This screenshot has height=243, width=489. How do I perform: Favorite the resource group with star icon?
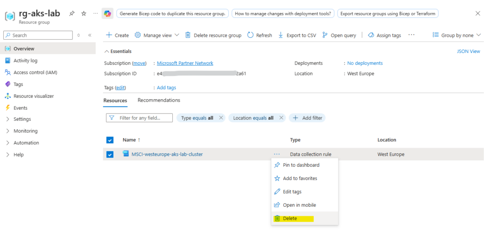84,13
